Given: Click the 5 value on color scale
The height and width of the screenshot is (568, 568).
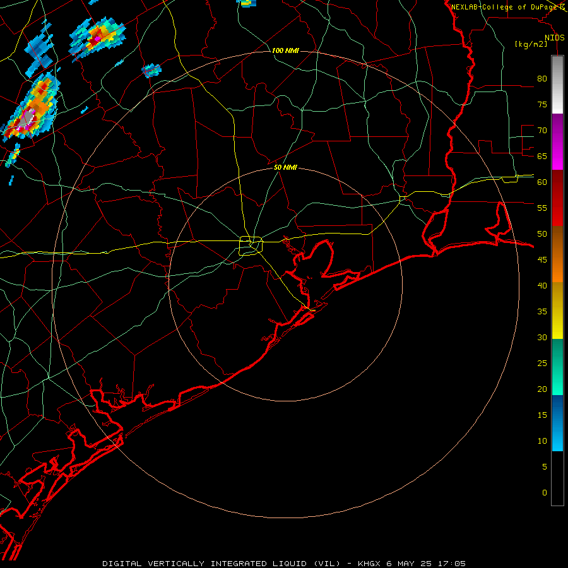Looking at the screenshot, I should click(x=545, y=466).
